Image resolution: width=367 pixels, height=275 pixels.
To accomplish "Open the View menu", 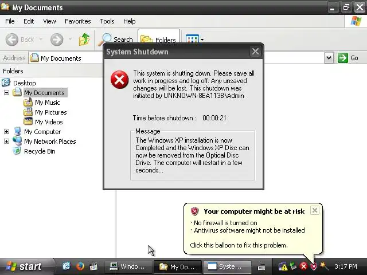I will [49, 21].
